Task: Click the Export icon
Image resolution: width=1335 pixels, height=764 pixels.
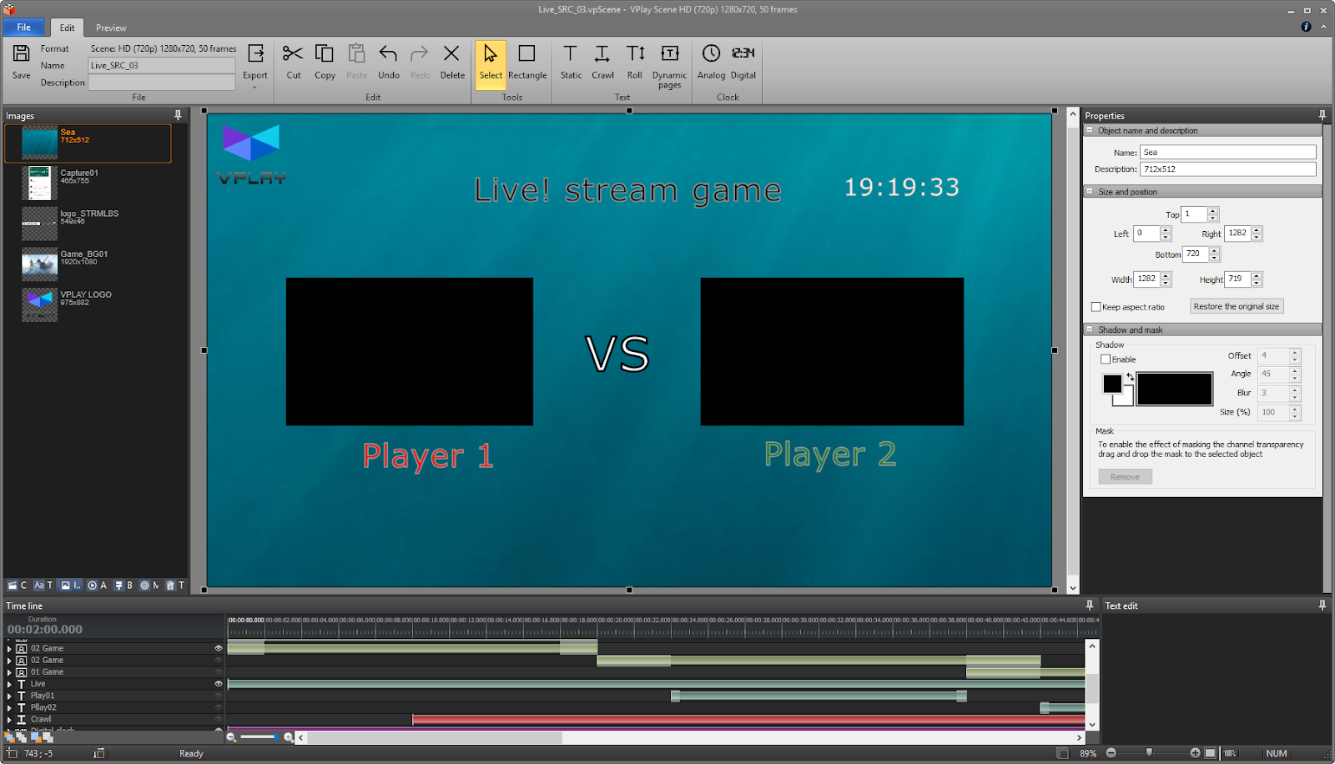Action: pos(255,58)
